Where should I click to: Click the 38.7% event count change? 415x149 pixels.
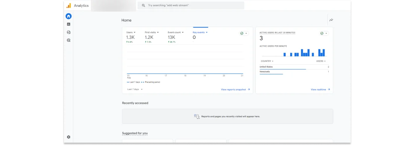[172, 42]
